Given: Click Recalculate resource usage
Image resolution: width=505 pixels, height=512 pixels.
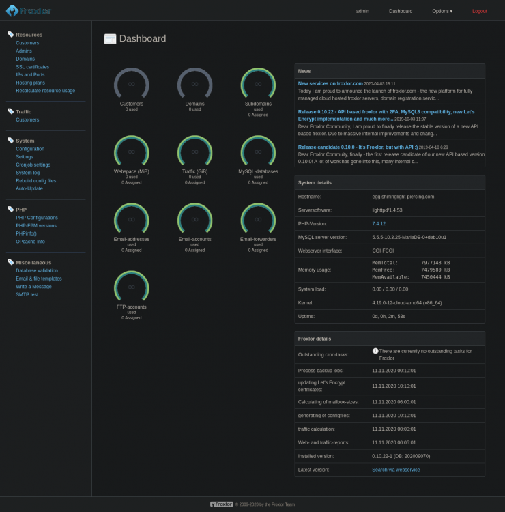Looking at the screenshot, I should tap(46, 90).
